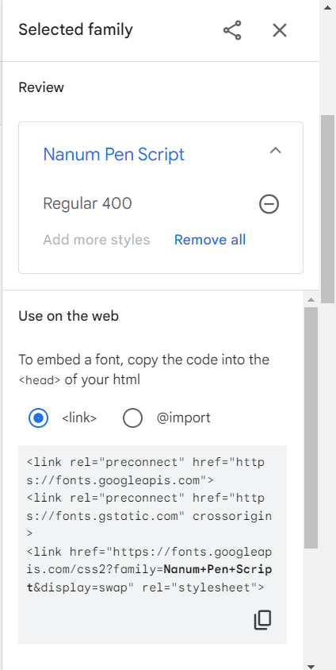
Task: Click the scroll down arrow at the bottom right
Action: coord(311,666)
